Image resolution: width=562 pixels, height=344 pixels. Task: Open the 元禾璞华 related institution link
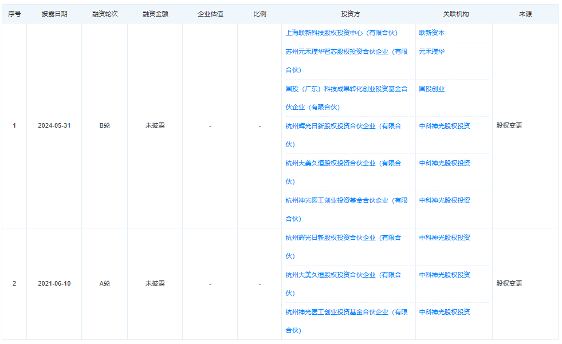pos(431,52)
